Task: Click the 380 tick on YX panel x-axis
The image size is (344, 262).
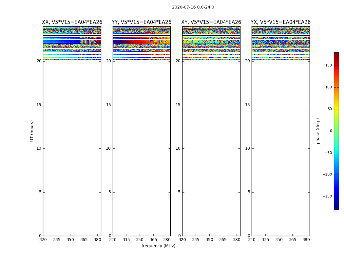Action: [306, 240]
